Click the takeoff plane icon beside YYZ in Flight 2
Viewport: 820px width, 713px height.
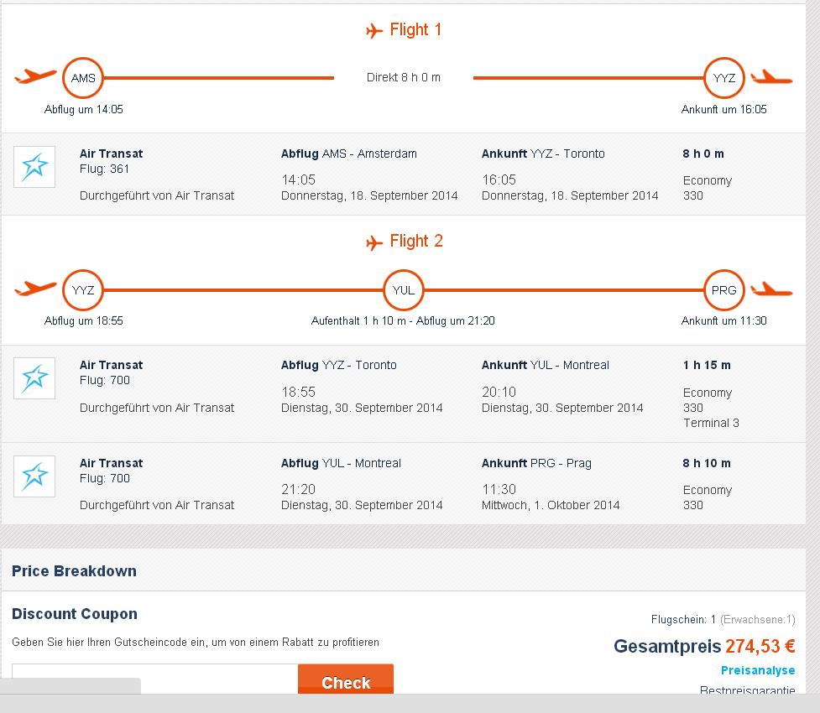[35, 288]
